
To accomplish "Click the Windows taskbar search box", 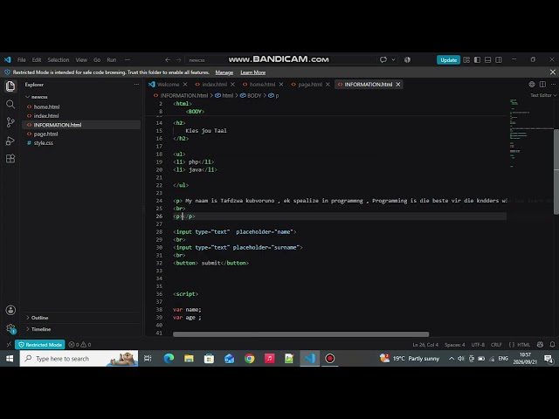I will pyautogui.click(x=79, y=359).
